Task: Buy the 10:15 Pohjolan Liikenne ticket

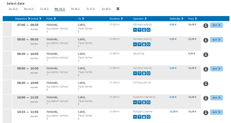Action: pos(216,112)
